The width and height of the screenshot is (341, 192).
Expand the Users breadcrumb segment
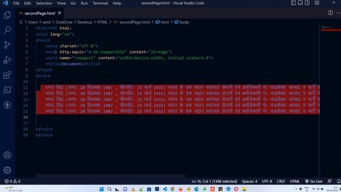point(33,22)
